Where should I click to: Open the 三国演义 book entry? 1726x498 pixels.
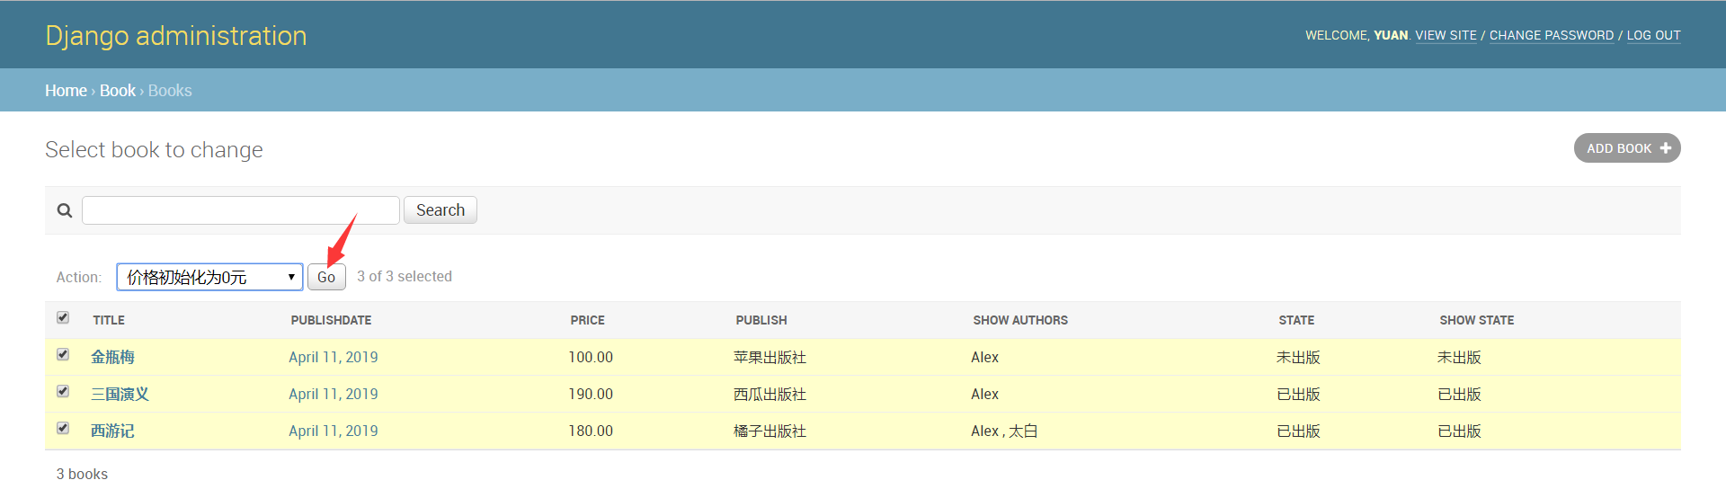pyautogui.click(x=120, y=394)
